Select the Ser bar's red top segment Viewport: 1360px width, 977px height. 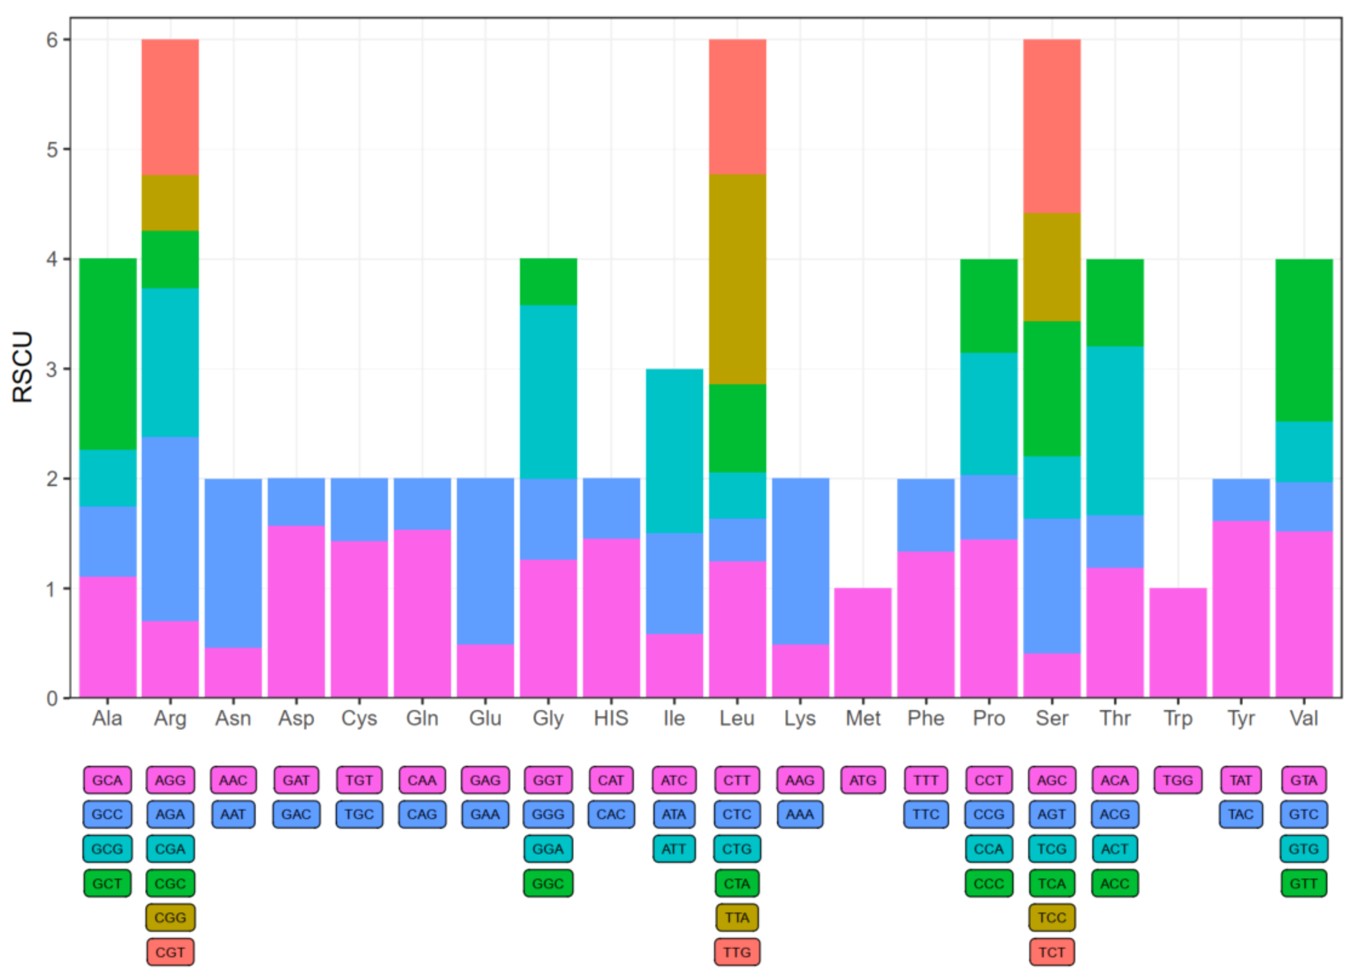(1052, 126)
